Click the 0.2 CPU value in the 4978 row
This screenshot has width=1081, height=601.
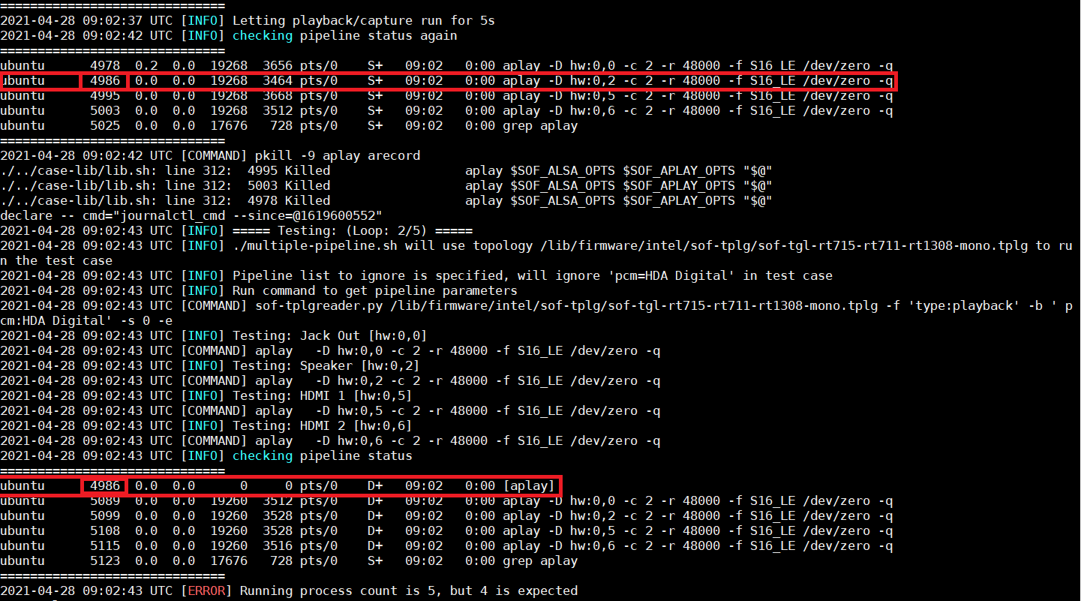(x=146, y=66)
